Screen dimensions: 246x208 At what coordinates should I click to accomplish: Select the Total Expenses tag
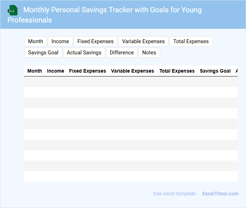click(191, 41)
